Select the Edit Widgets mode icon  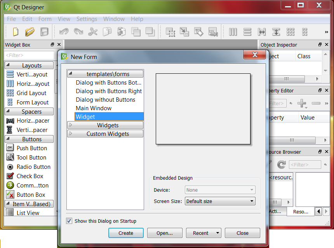(x=170, y=32)
